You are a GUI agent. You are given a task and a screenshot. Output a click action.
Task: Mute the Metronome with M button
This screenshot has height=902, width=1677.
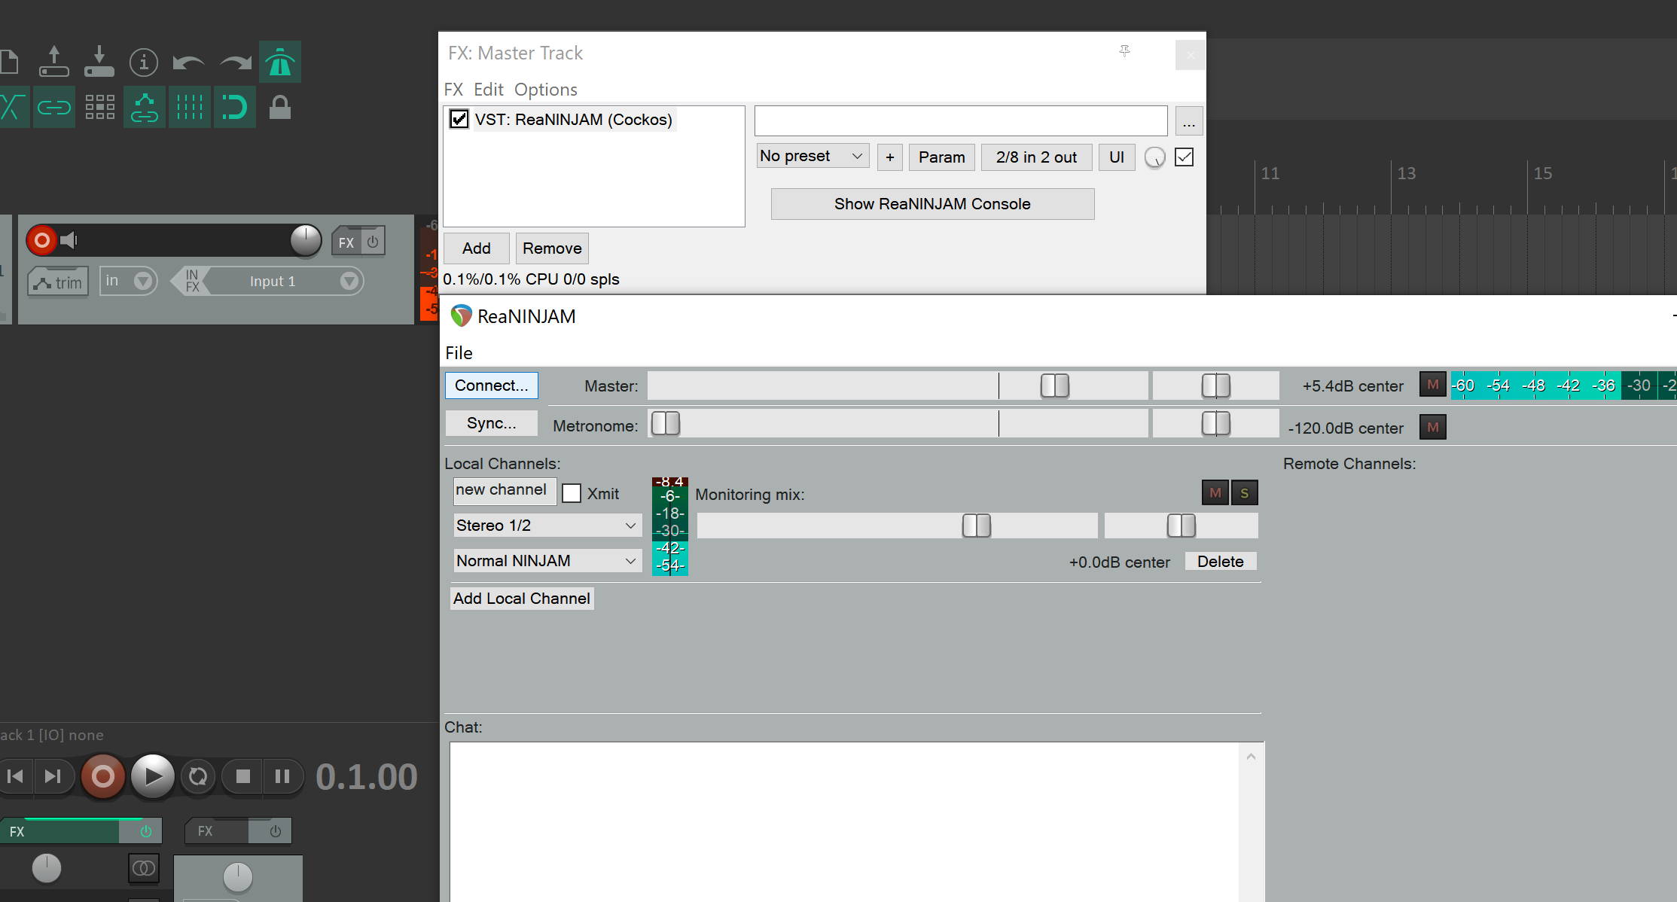[x=1432, y=428]
